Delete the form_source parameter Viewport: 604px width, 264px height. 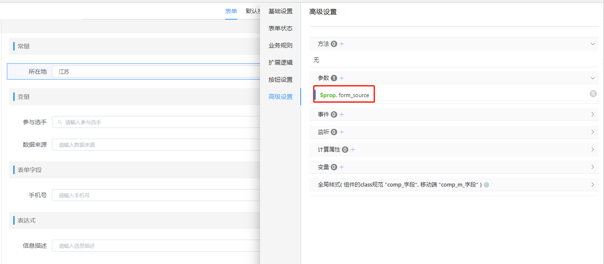pos(593,94)
